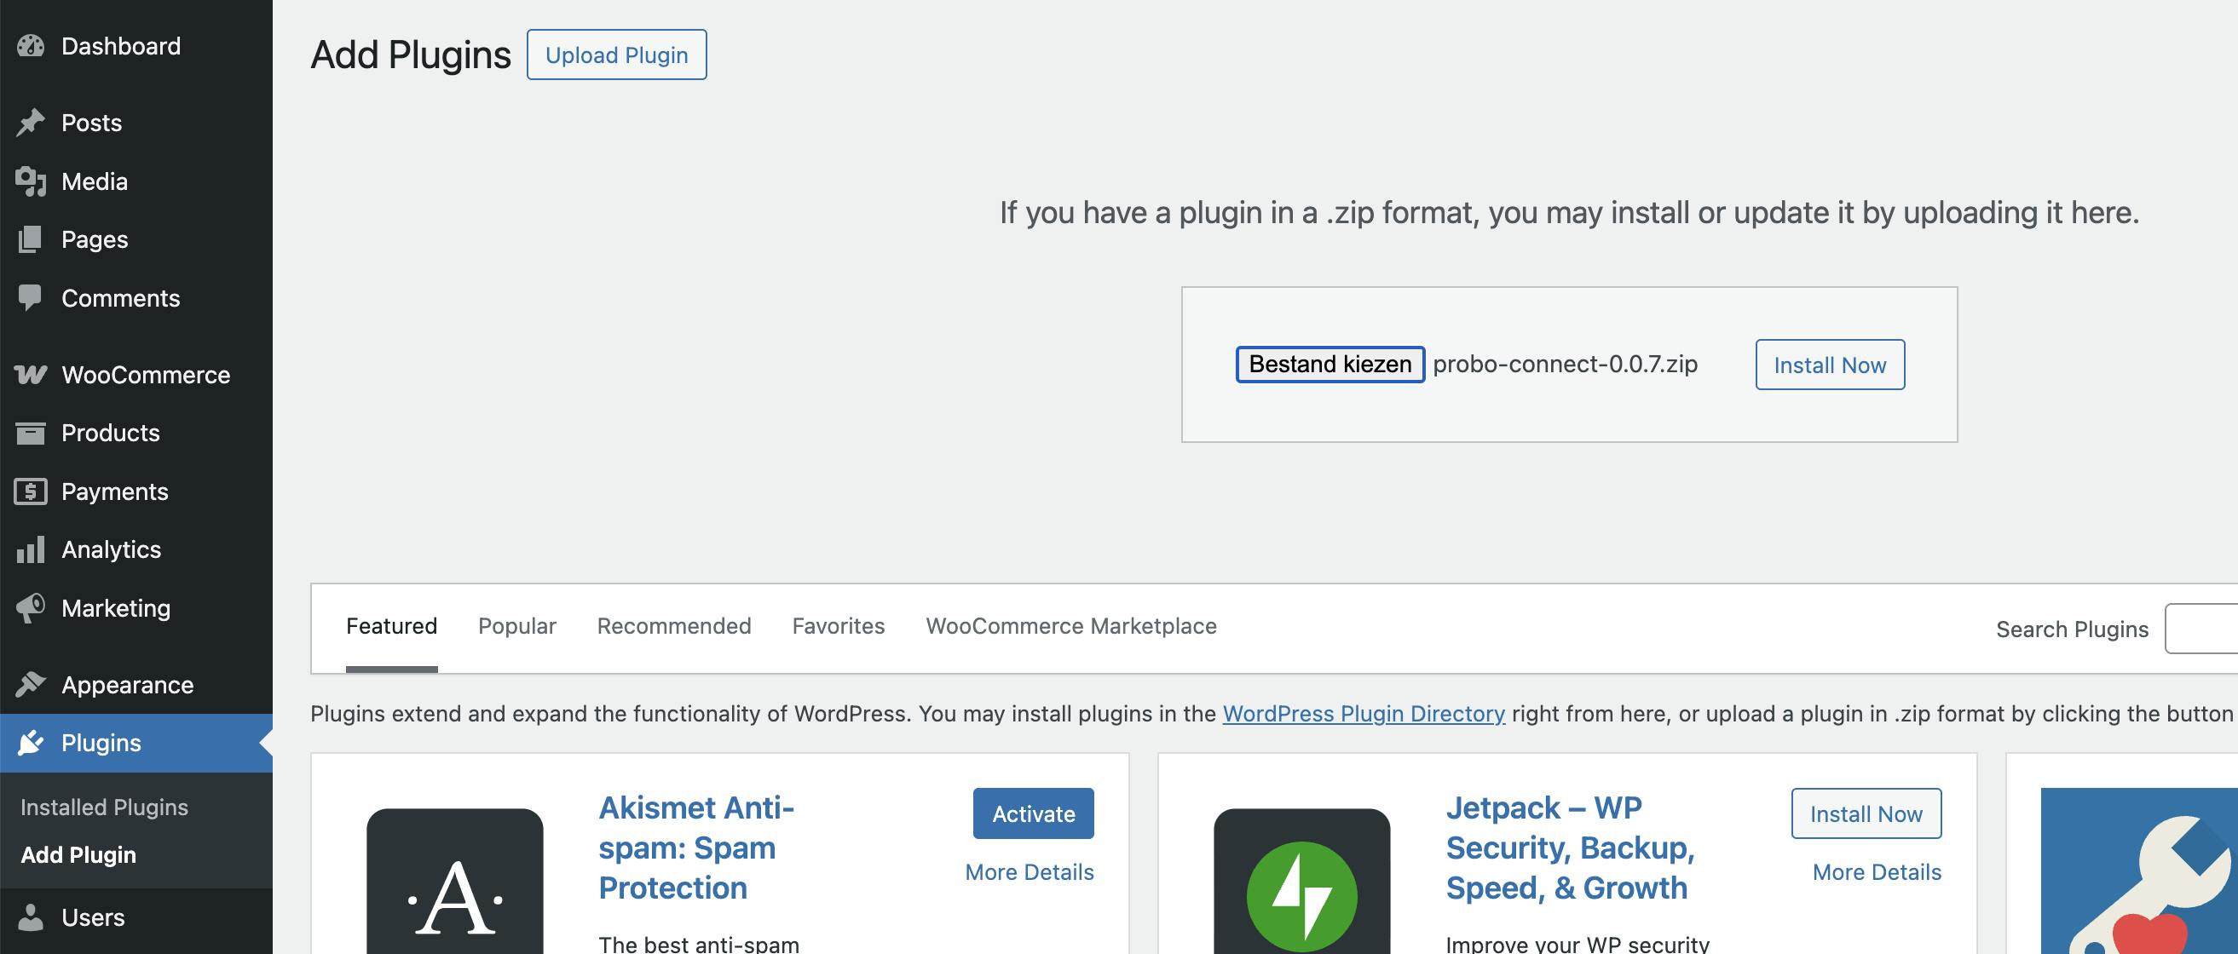The image size is (2238, 954).
Task: Open the Payments menu item
Action: (x=115, y=491)
